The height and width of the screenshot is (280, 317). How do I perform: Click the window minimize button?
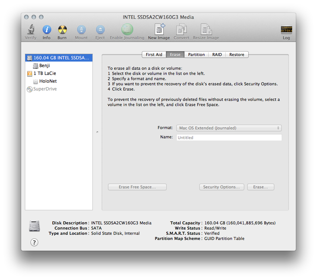point(34,17)
